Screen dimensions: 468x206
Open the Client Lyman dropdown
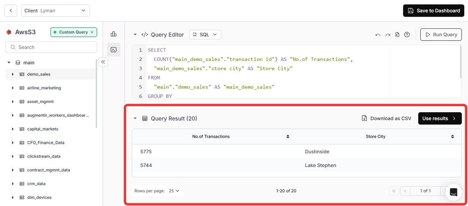pos(56,11)
